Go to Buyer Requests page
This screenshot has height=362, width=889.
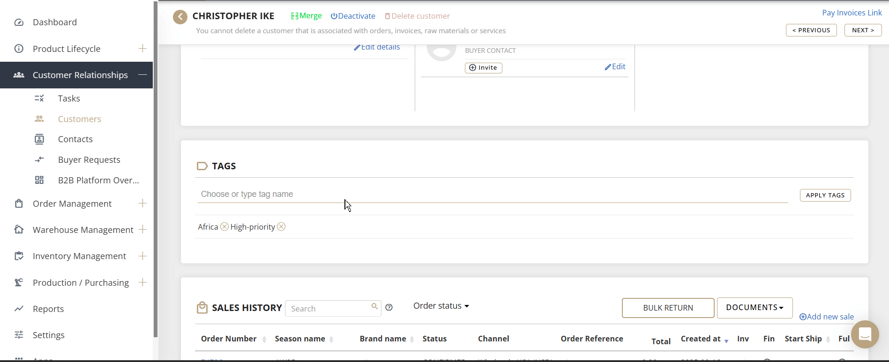(89, 159)
